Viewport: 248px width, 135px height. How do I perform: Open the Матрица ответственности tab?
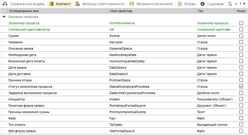click(x=103, y=4)
